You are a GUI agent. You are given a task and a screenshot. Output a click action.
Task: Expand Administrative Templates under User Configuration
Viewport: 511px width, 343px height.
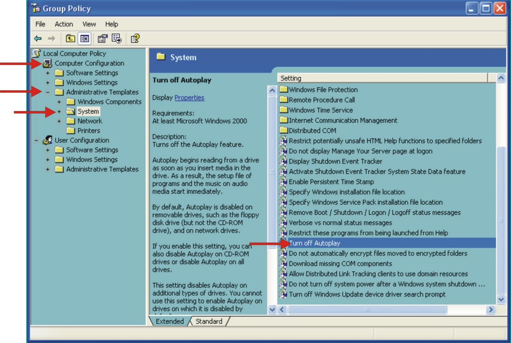pos(48,169)
